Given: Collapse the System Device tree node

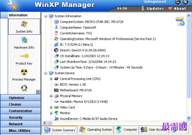Looking at the screenshot, I should (46, 73).
